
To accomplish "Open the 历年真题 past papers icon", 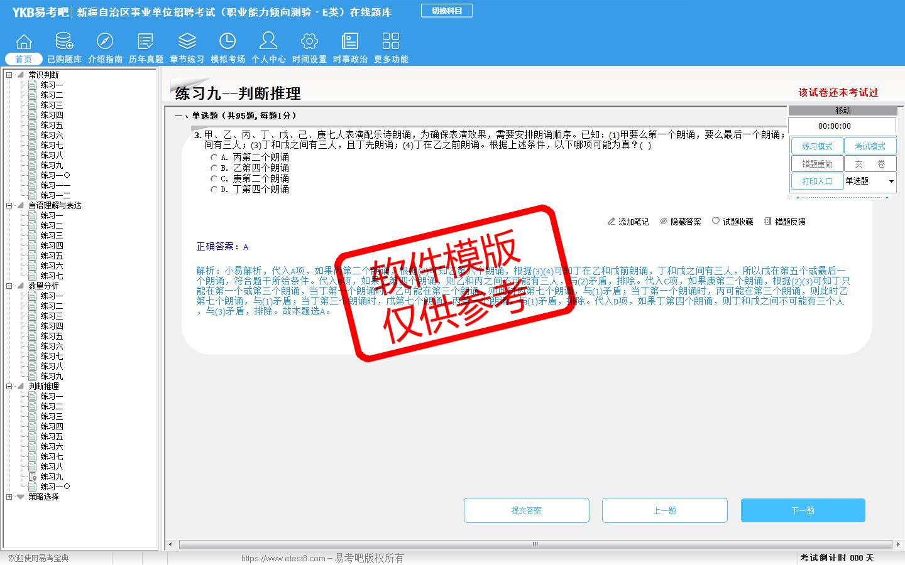I will pyautogui.click(x=146, y=42).
